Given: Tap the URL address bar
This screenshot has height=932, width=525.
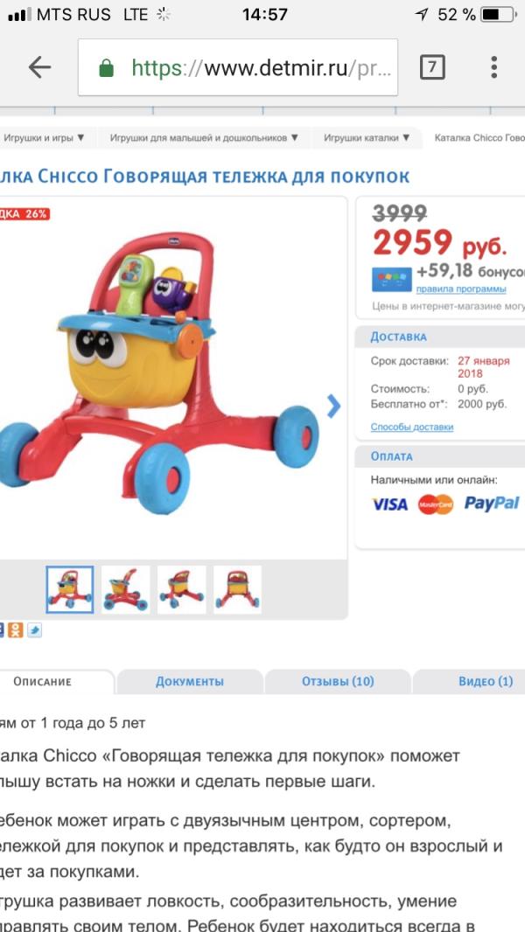Looking at the screenshot, I should coord(238,68).
